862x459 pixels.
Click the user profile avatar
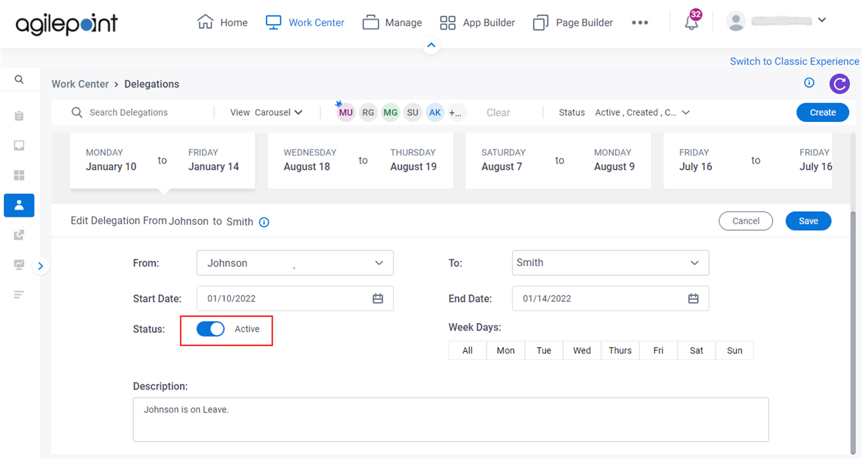point(736,21)
